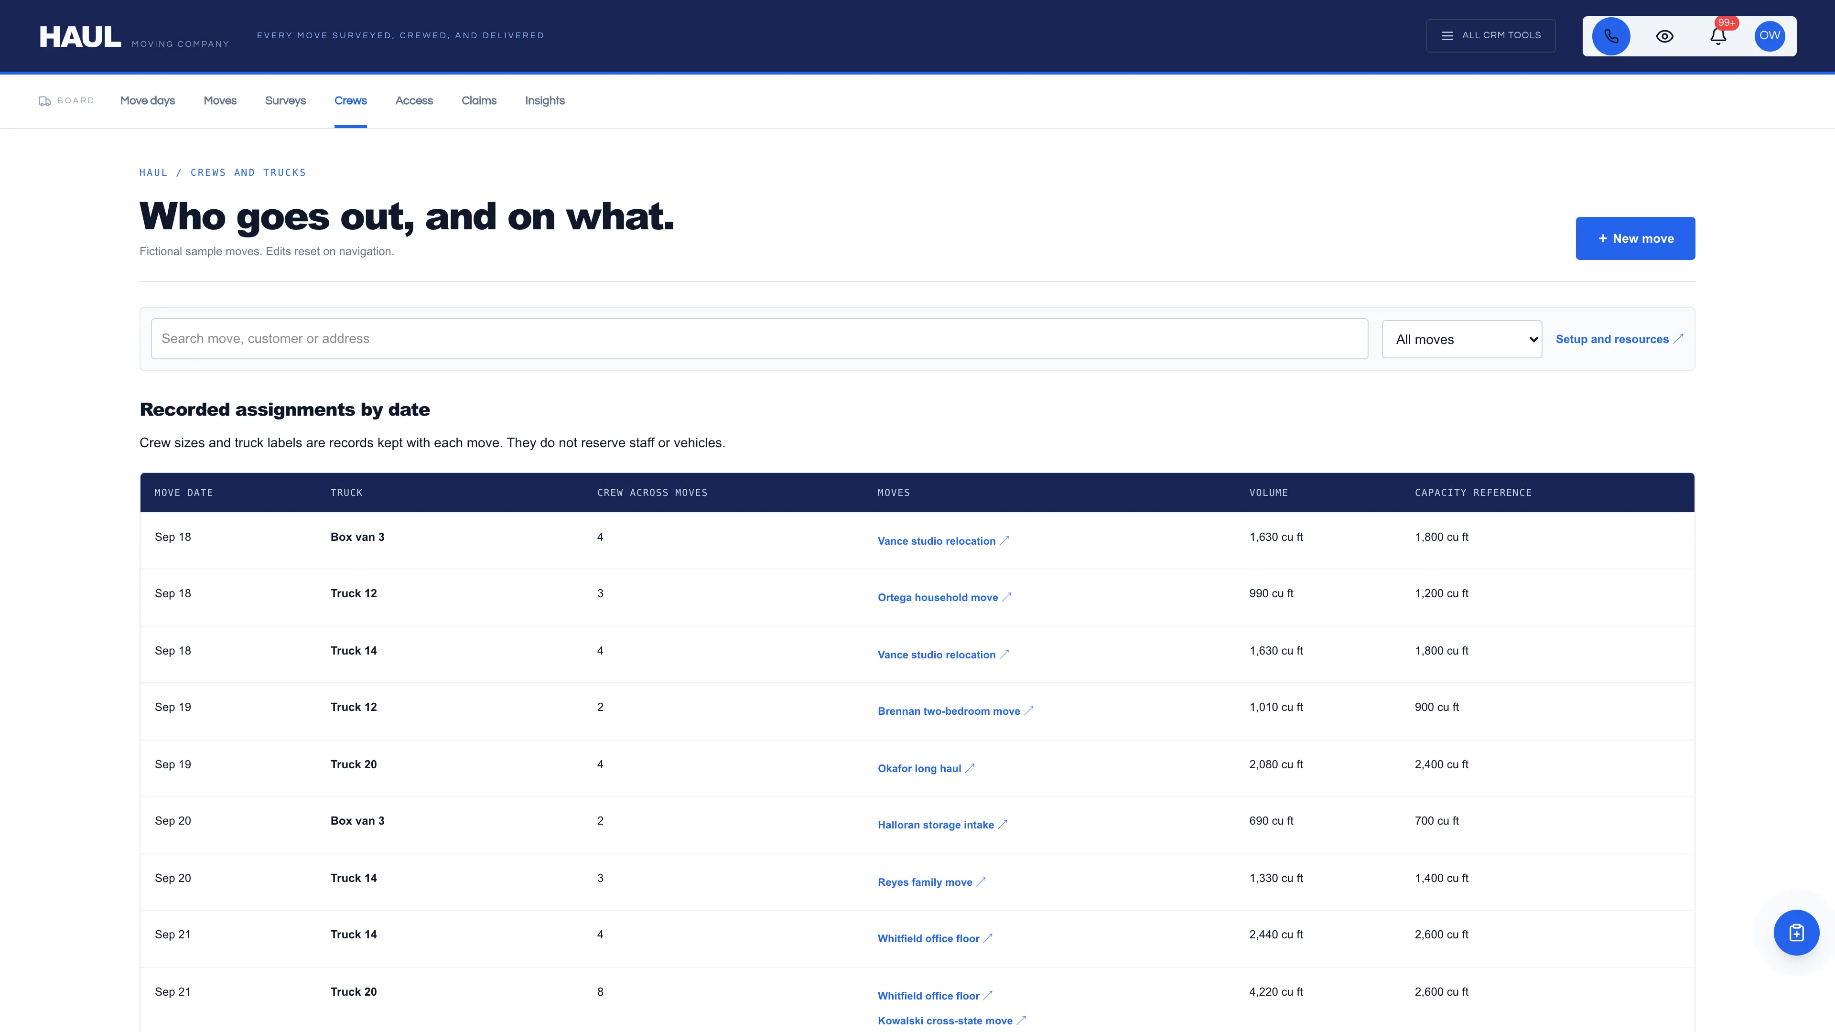
Task: Select the Crews tab
Action: 350,100
